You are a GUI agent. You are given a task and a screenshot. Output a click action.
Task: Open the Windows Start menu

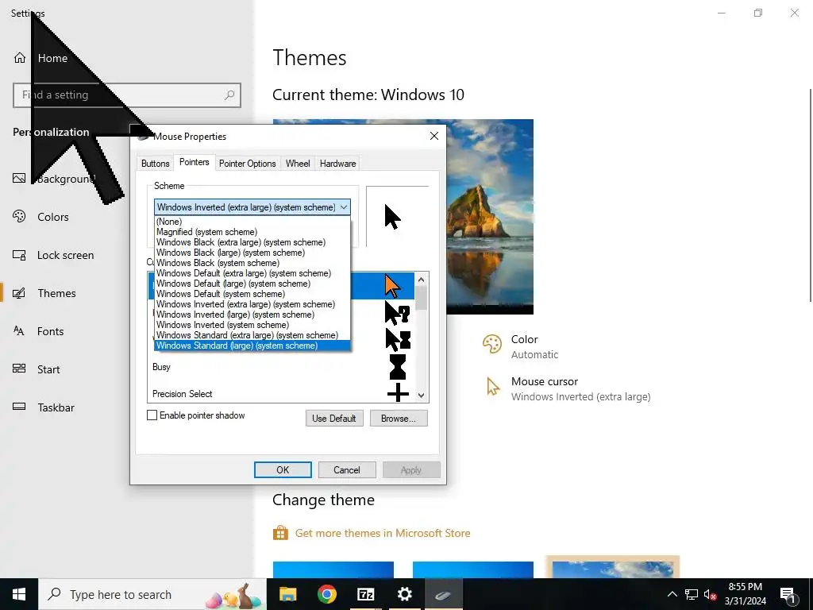[19, 594]
